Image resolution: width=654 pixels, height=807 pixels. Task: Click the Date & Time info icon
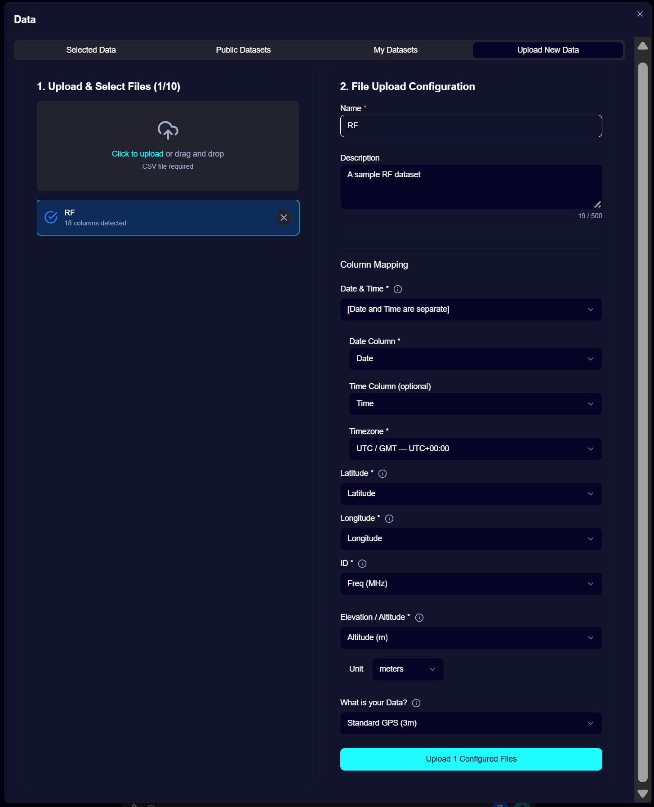tap(398, 289)
